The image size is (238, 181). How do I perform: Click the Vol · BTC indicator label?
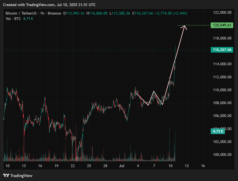tap(13, 19)
